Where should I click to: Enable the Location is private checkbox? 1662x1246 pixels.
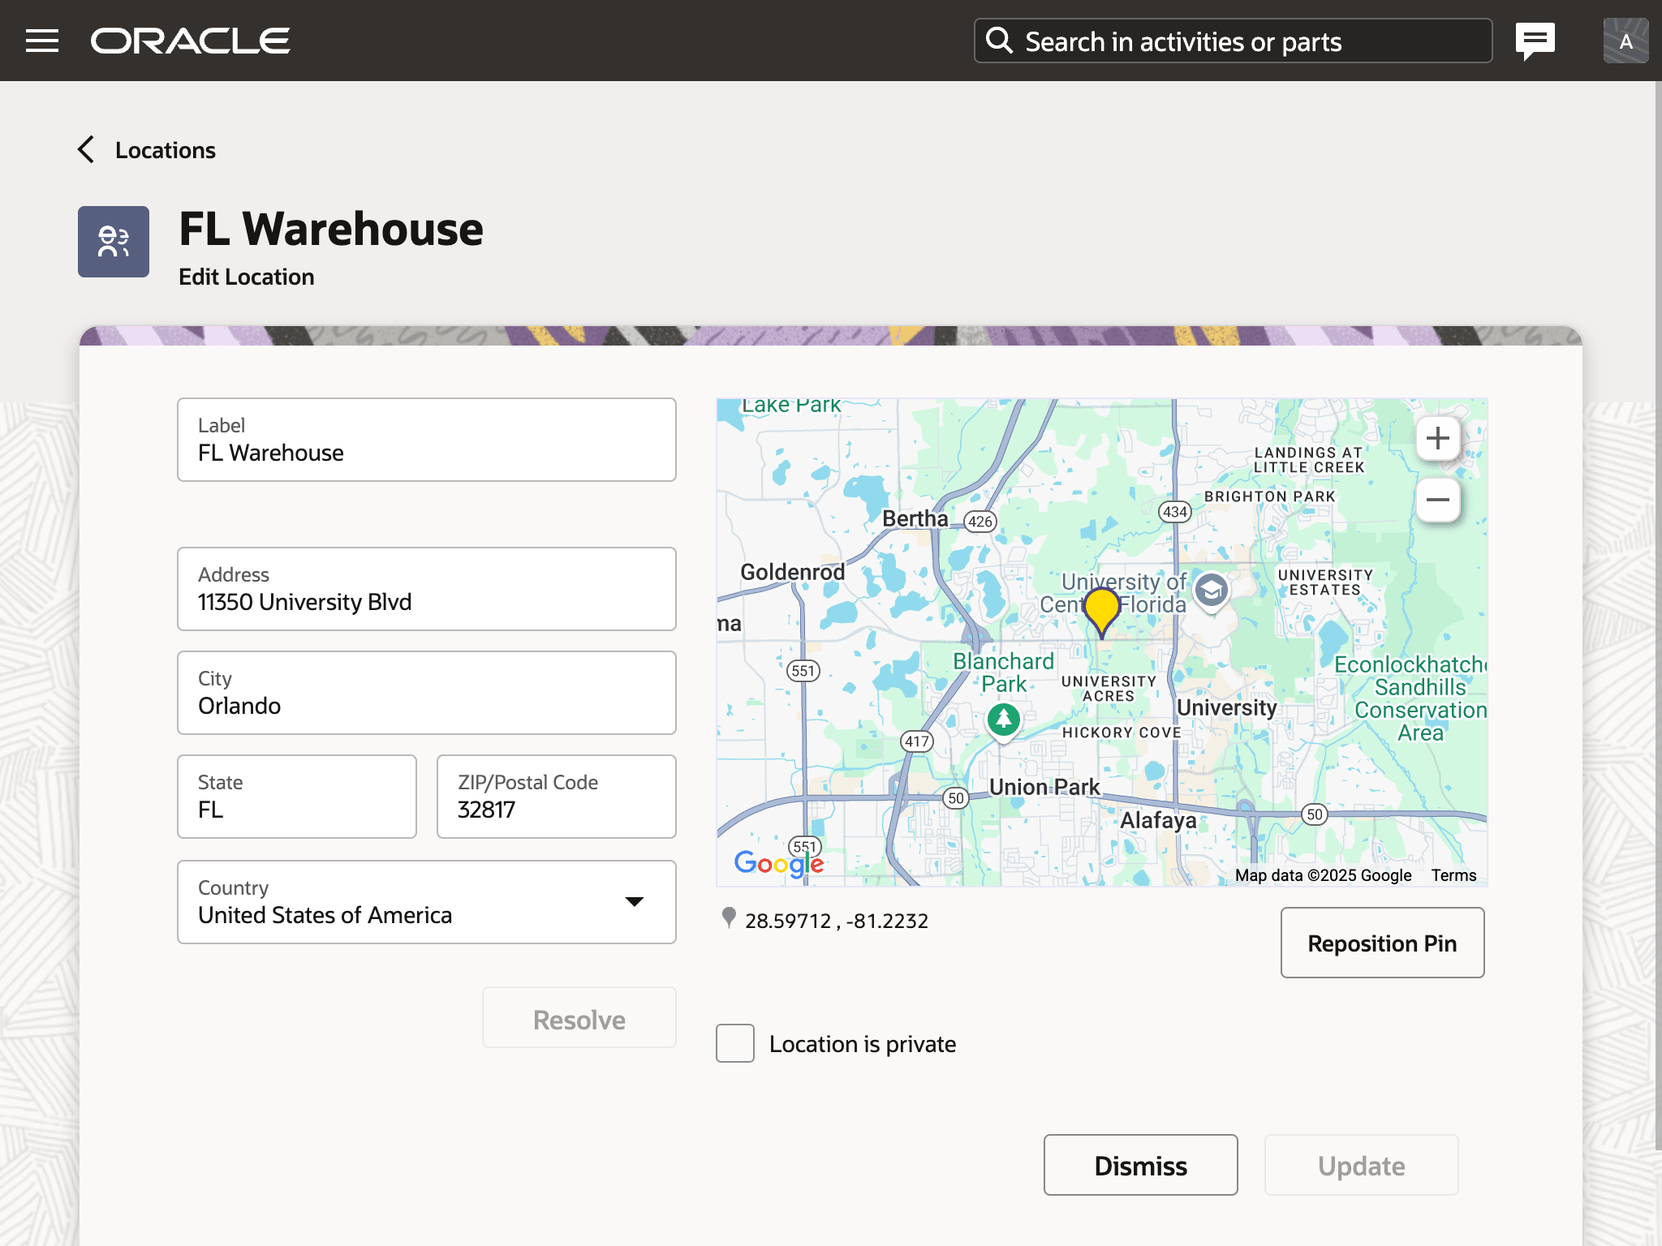click(x=735, y=1043)
